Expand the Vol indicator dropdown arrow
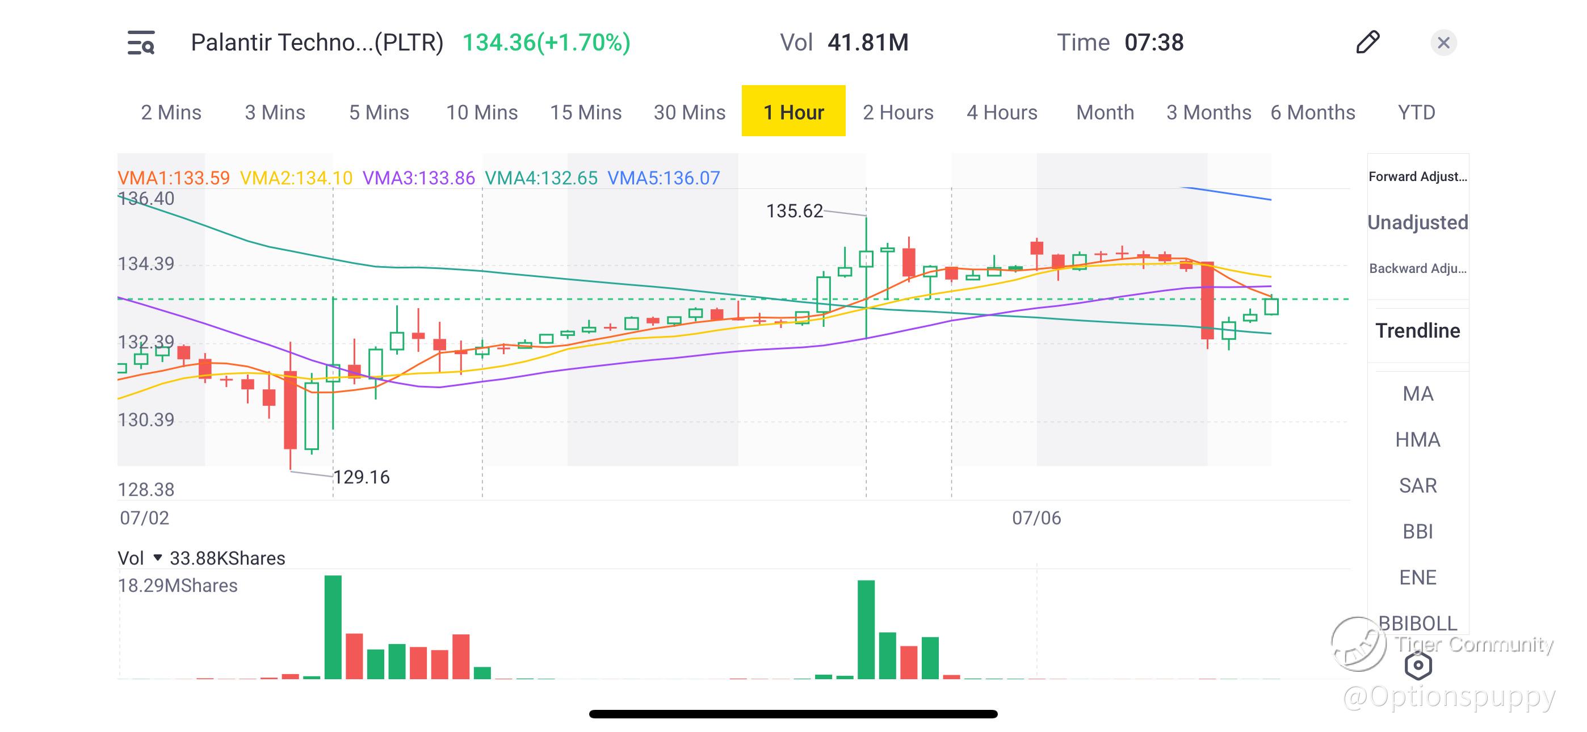This screenshot has height=732, width=1587. coord(158,558)
